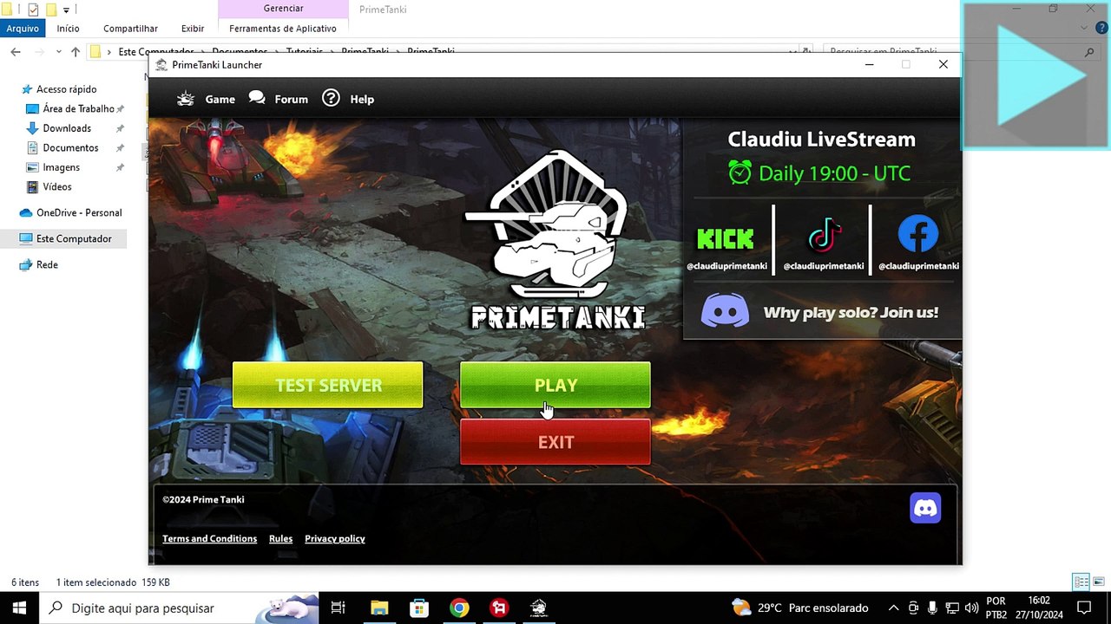Click the green alarm clock icon
This screenshot has height=624, width=1111.
pyautogui.click(x=740, y=172)
